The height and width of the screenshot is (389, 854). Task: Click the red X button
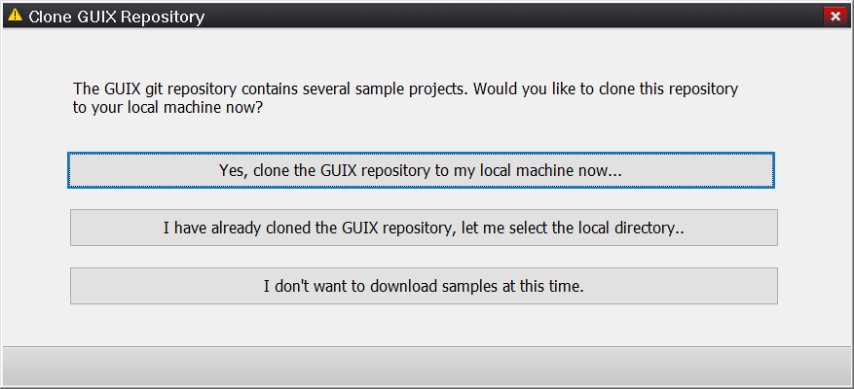click(834, 16)
